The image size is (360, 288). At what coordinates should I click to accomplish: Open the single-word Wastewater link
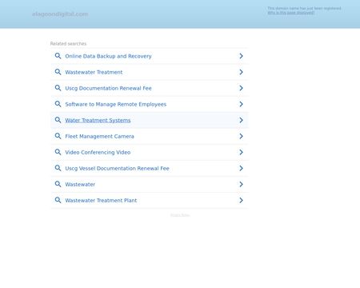tap(80, 184)
